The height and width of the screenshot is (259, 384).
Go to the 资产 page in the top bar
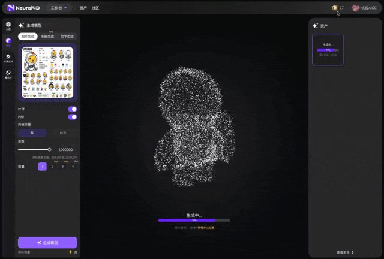point(83,8)
